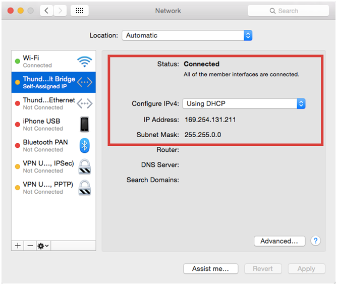
Task: Open the gear action menu
Action: click(43, 246)
